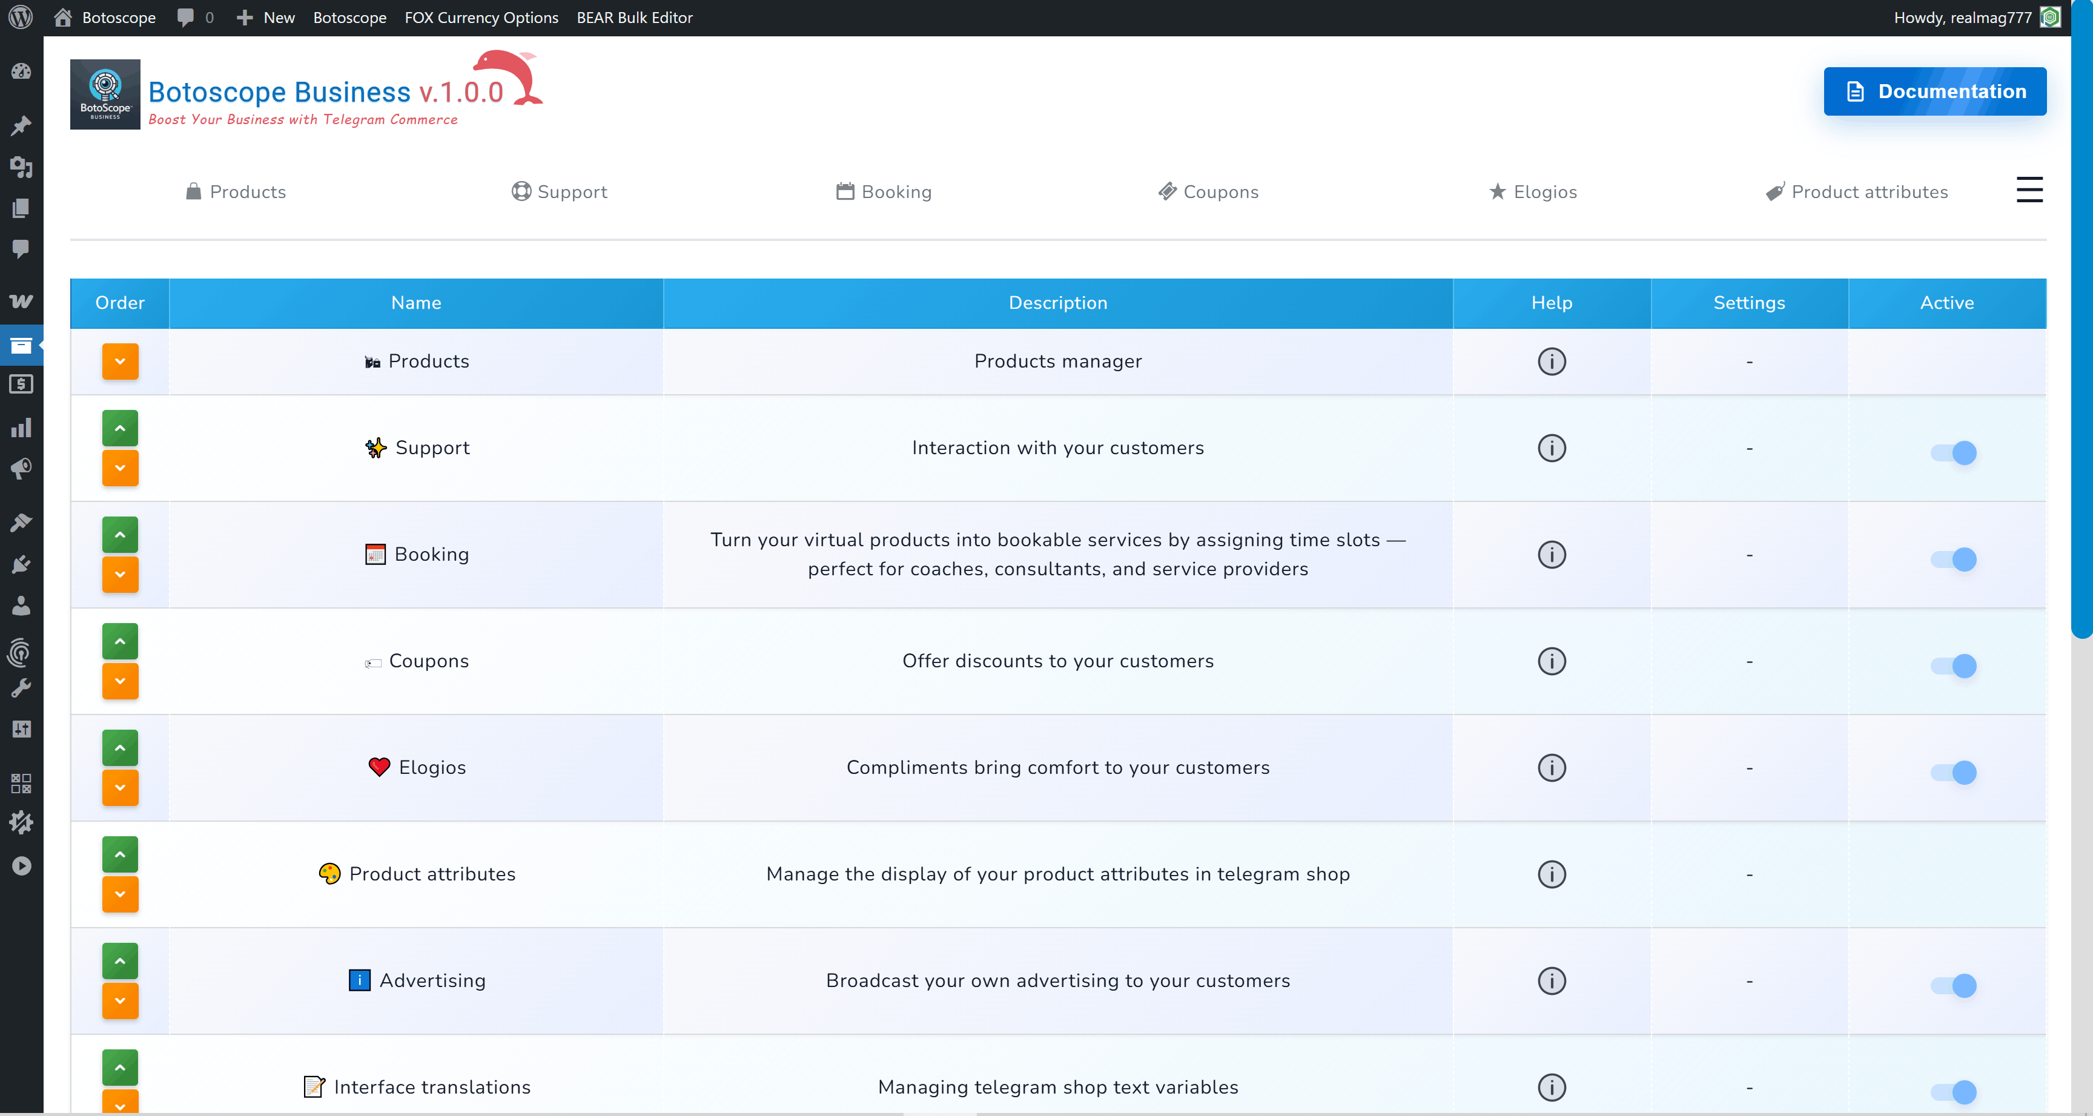Open the dollar-sign currency sidebar icon
This screenshot has height=1116, width=2093.
click(x=21, y=385)
